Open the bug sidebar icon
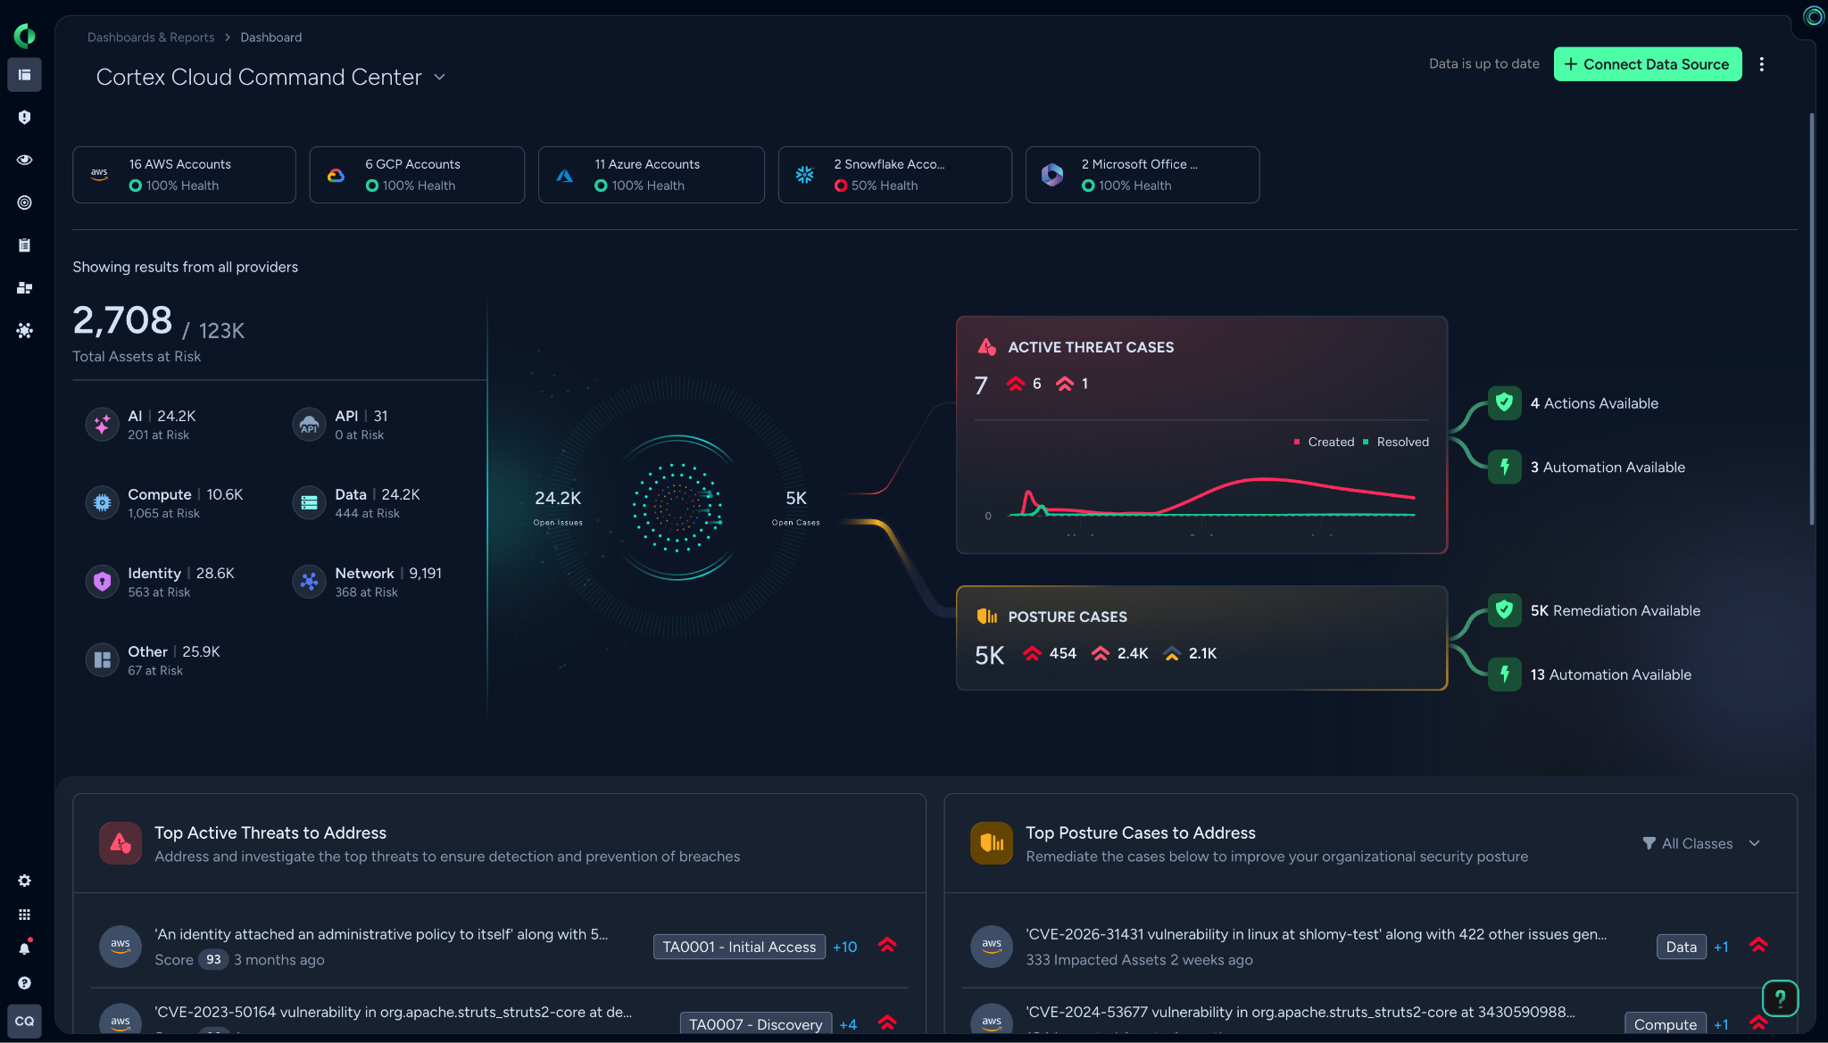The width and height of the screenshot is (1828, 1043). point(24,330)
